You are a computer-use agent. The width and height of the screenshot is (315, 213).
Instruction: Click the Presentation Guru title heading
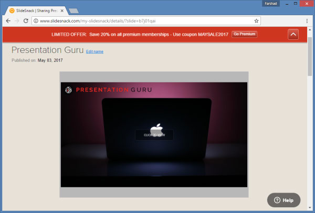(x=47, y=50)
